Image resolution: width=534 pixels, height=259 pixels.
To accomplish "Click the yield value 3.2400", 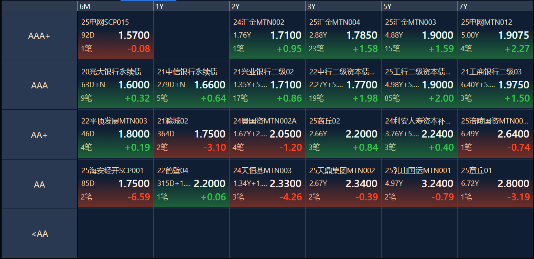I will coord(438,184).
